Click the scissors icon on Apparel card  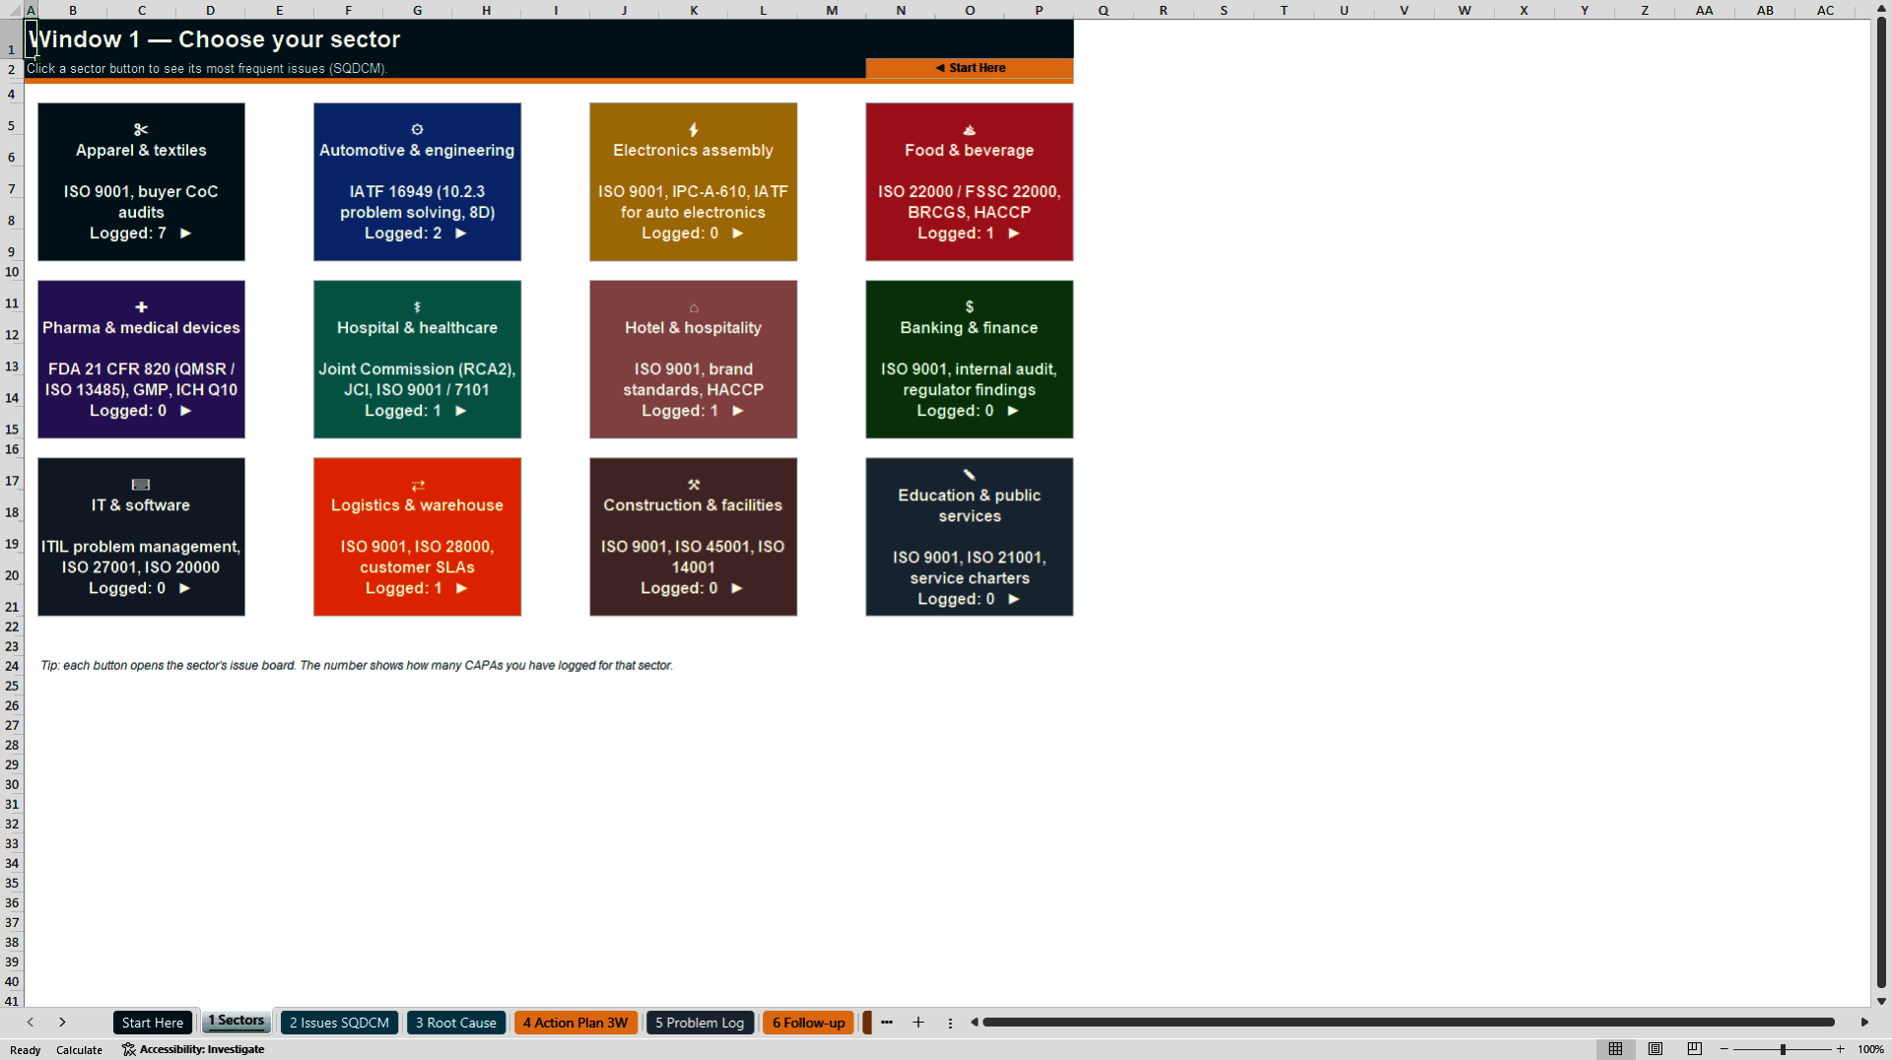(x=141, y=129)
